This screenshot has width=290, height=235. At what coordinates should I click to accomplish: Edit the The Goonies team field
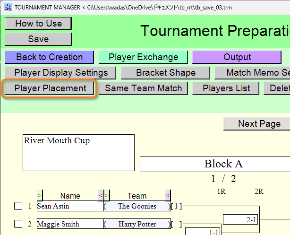[137, 206]
